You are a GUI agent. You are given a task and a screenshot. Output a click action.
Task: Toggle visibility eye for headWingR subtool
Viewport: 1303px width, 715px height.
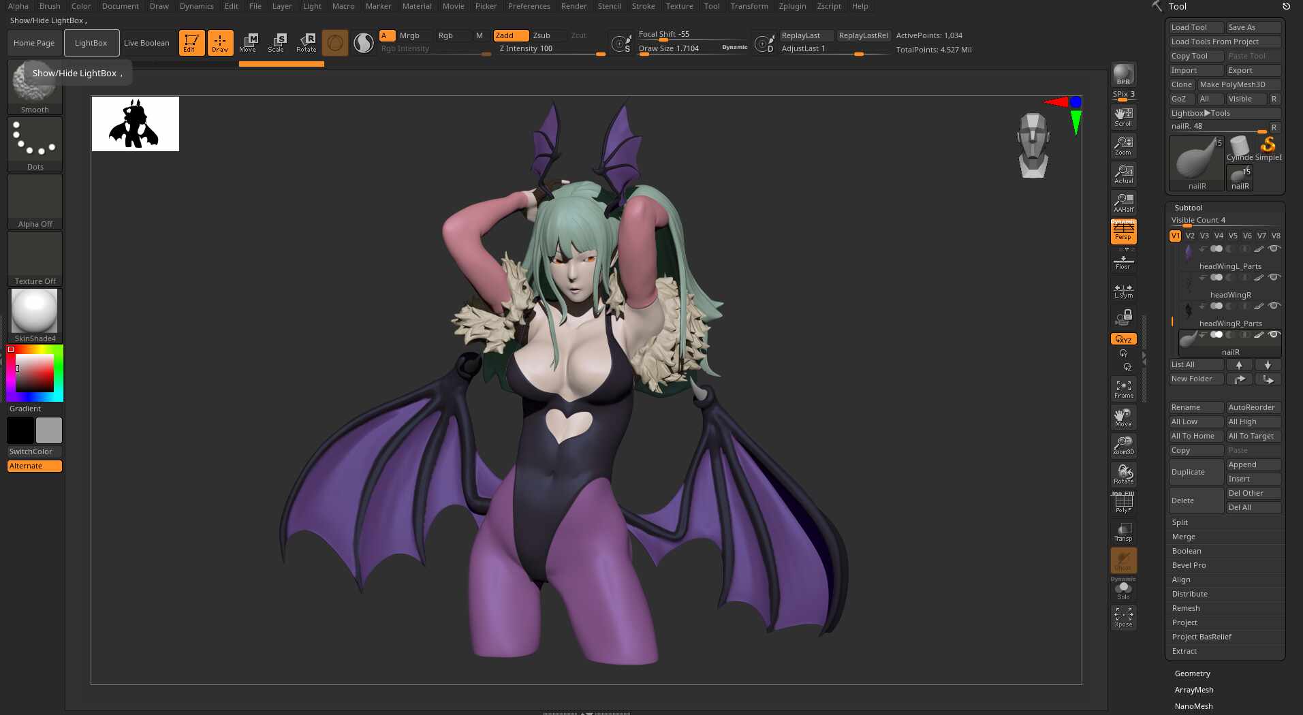coord(1273,277)
